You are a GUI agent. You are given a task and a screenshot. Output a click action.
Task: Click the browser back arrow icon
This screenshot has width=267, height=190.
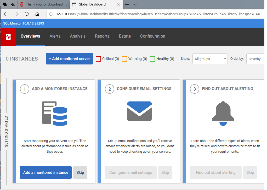pyautogui.click(x=6, y=14)
